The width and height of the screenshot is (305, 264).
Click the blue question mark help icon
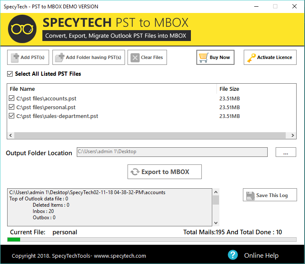233,255
